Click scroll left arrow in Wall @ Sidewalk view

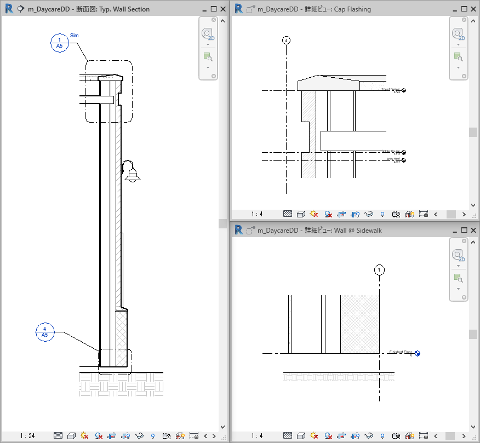click(436, 436)
